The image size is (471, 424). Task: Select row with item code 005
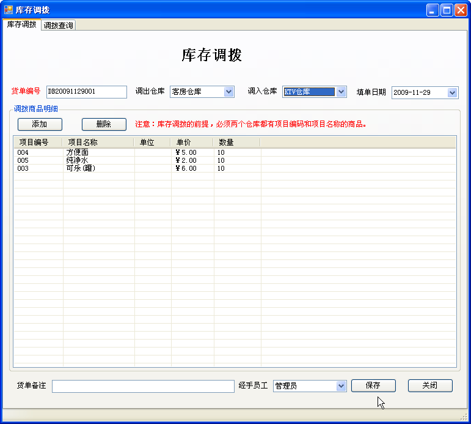point(235,160)
